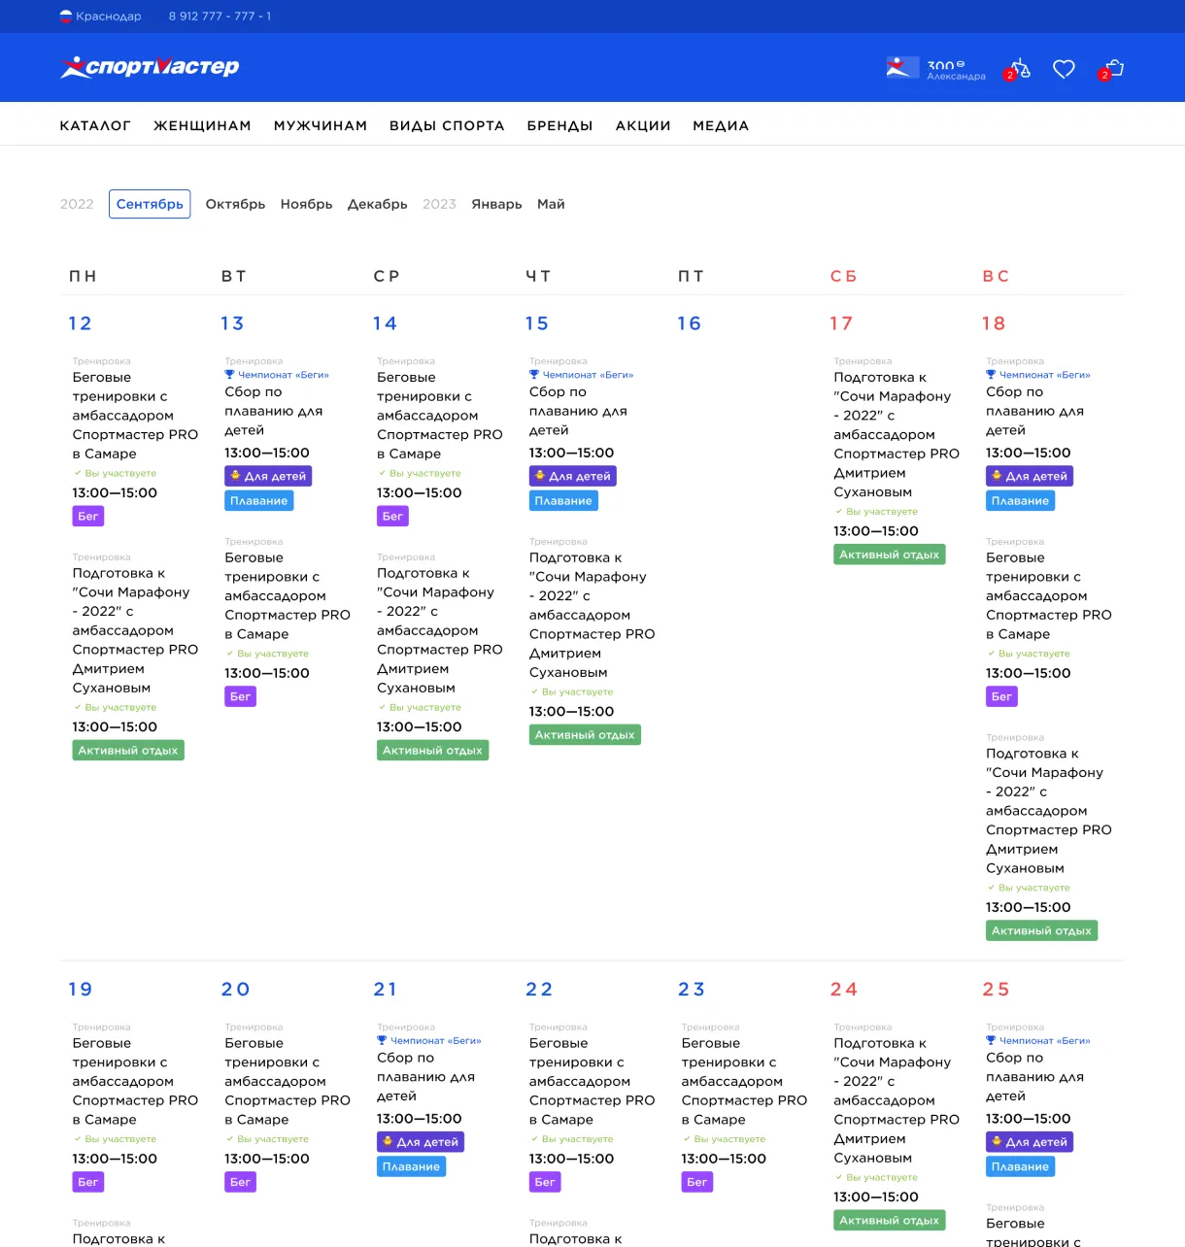Click the Активный отдых tag on day 14

432,750
